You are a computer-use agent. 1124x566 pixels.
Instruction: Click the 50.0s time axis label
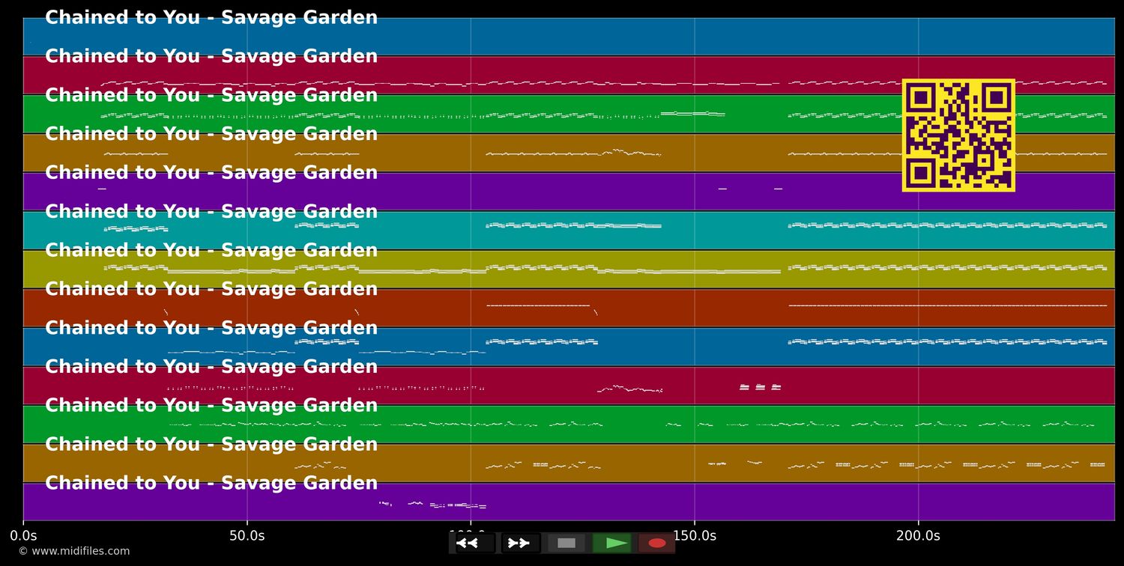click(247, 536)
